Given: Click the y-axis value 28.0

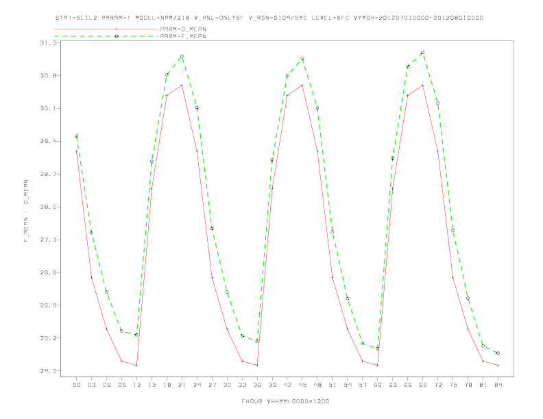Looking at the screenshot, I should pyautogui.click(x=48, y=207).
